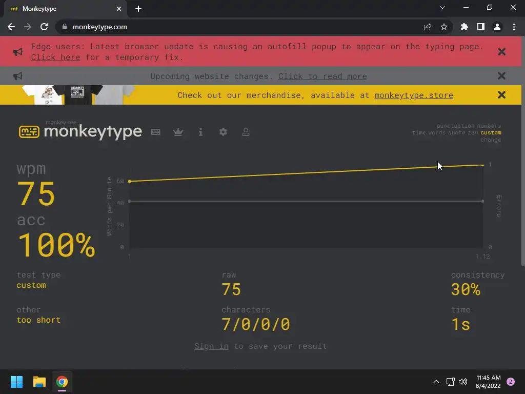Screen dimensions: 525x394
Task: Click the time value 1s
Action: pos(460,324)
